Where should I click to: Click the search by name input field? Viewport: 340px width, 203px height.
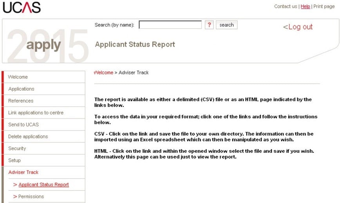pyautogui.click(x=170, y=25)
